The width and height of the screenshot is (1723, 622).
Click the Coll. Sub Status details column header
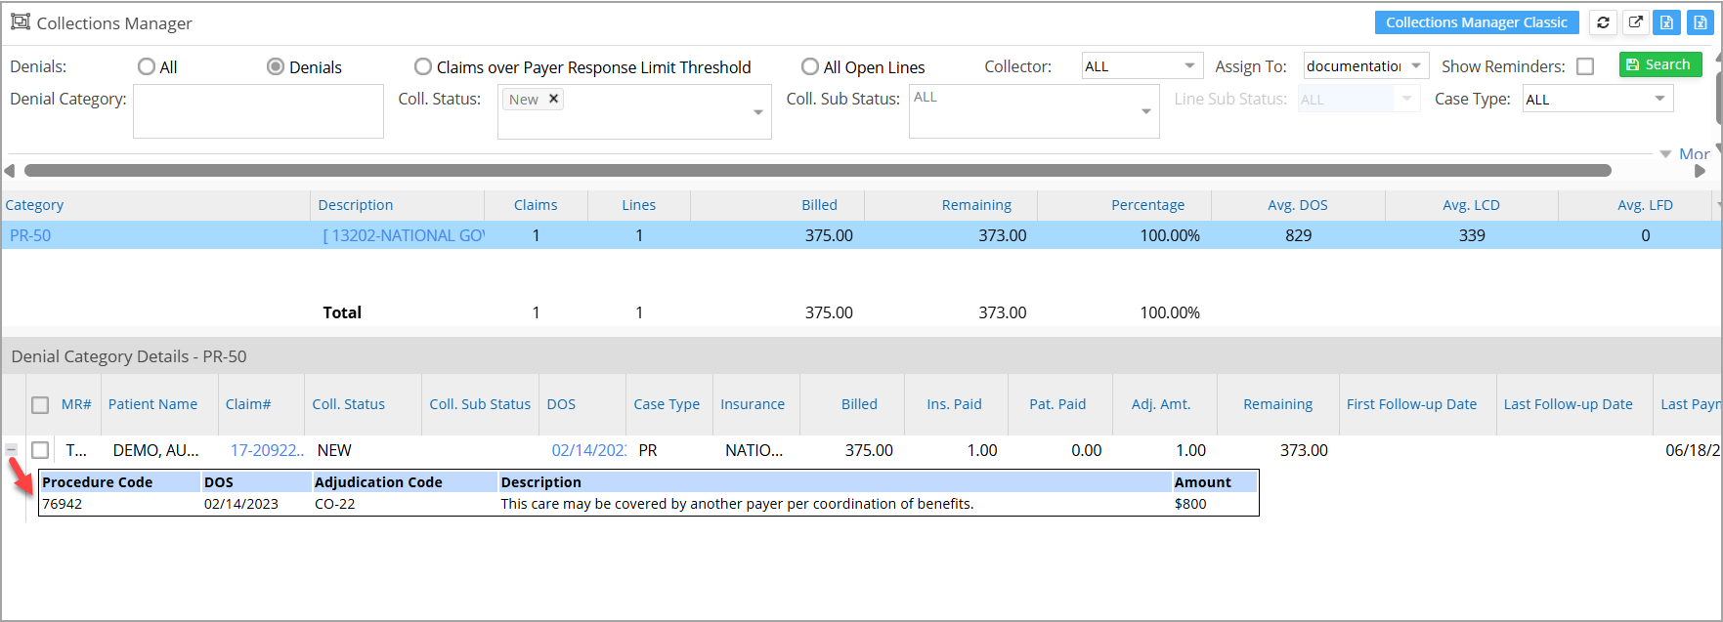point(480,404)
